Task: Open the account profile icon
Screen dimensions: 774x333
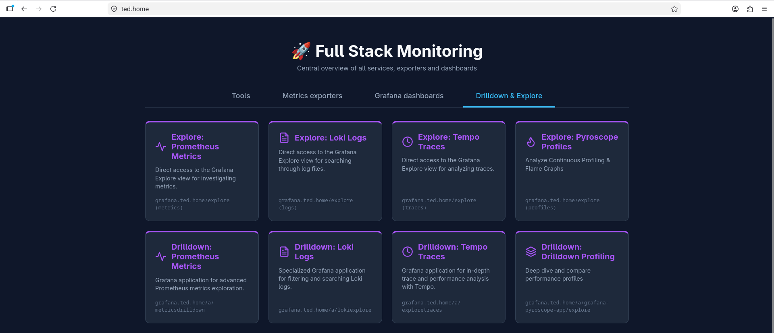Action: pyautogui.click(x=735, y=9)
